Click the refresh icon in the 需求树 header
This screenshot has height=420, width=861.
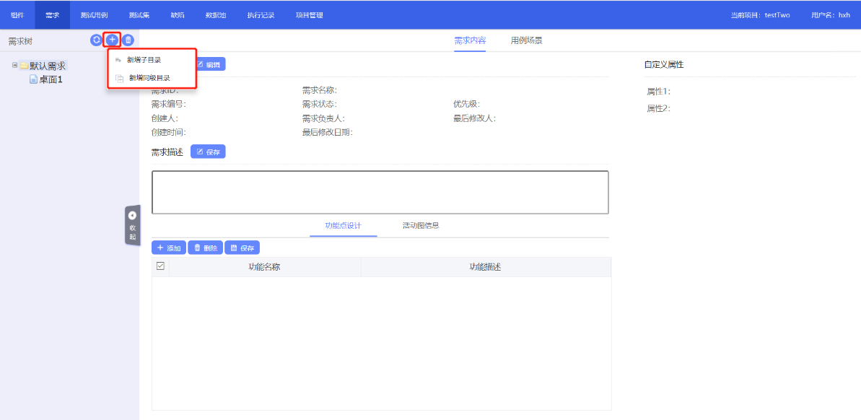tap(96, 40)
